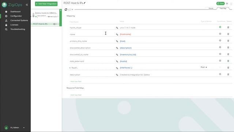This screenshot has width=234, height=132.
Task: Switch to the Field Map tab
Action: tap(223, 8)
